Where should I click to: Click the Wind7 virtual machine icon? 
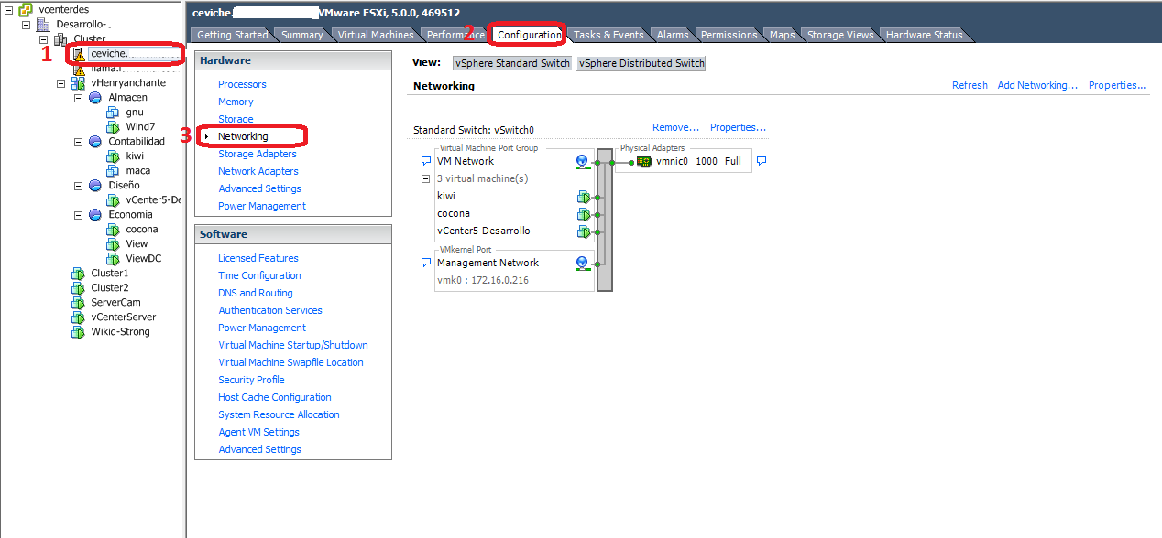click(x=114, y=126)
